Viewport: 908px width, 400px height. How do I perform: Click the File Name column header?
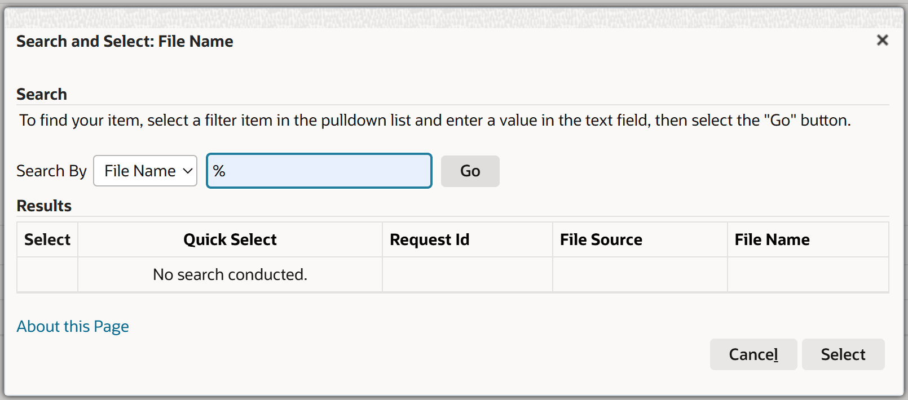[772, 240]
